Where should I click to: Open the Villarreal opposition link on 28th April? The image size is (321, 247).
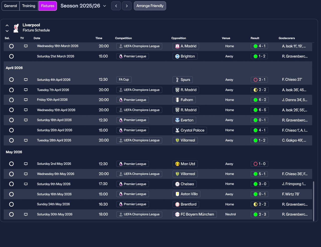click(x=185, y=140)
